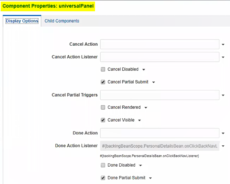Open the Cancel Action dropdown arrow
This screenshot has width=230, height=184.
tap(223, 44)
